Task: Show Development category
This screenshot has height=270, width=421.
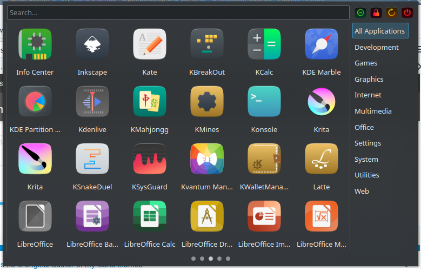Action: point(377,47)
